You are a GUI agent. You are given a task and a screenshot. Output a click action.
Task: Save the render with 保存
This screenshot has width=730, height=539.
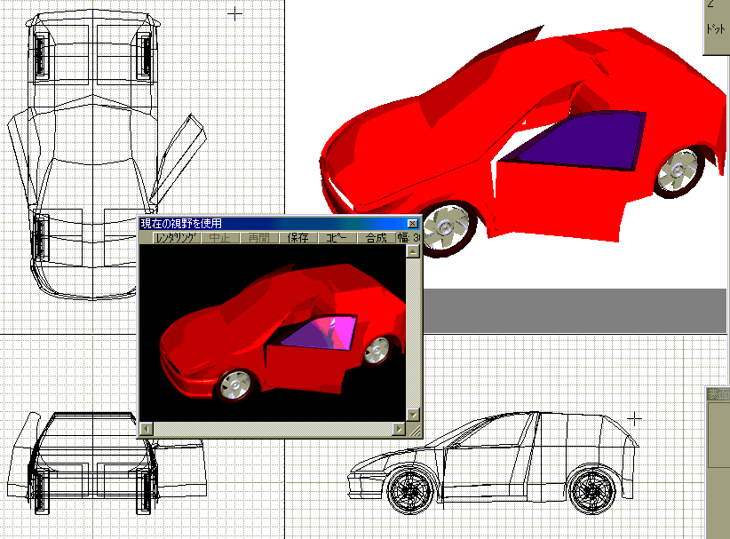tap(298, 238)
